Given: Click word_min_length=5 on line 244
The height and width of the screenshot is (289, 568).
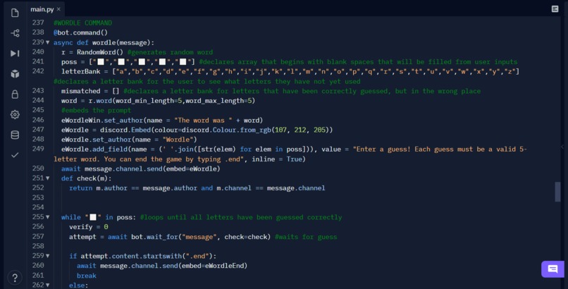Looking at the screenshot, I should 149,101.
